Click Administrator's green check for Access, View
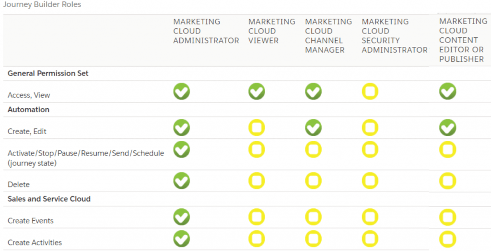The width and height of the screenshot is (491, 251). (182, 91)
